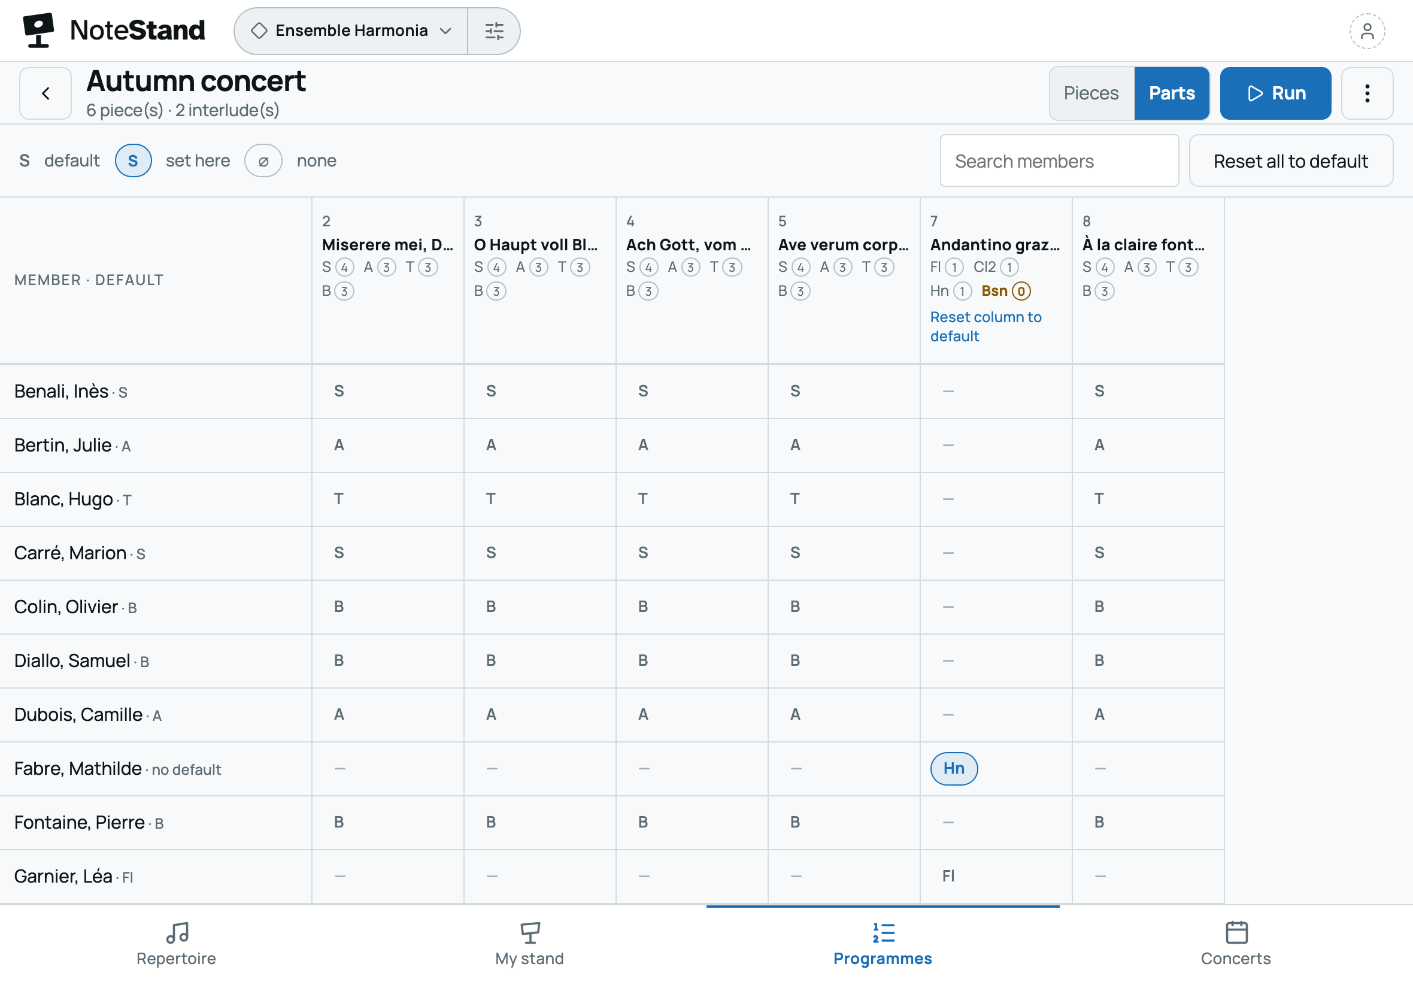Open the filter sliders settings icon
The height and width of the screenshot is (982, 1413).
(x=494, y=31)
